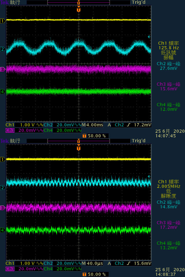Click the 執行 run status above the 40.0µs capture
This screenshot has width=185, height=277.
[15, 141]
